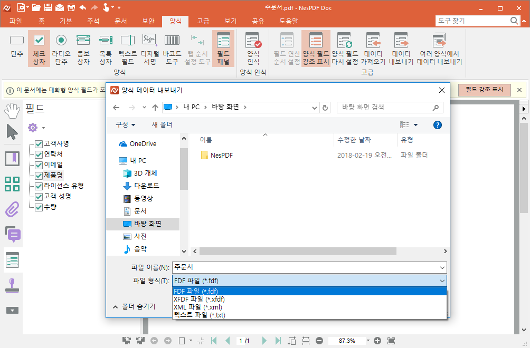Viewport: 530px width, 348px height.
Task: Open the 보안 ribbon tab
Action: [148, 21]
